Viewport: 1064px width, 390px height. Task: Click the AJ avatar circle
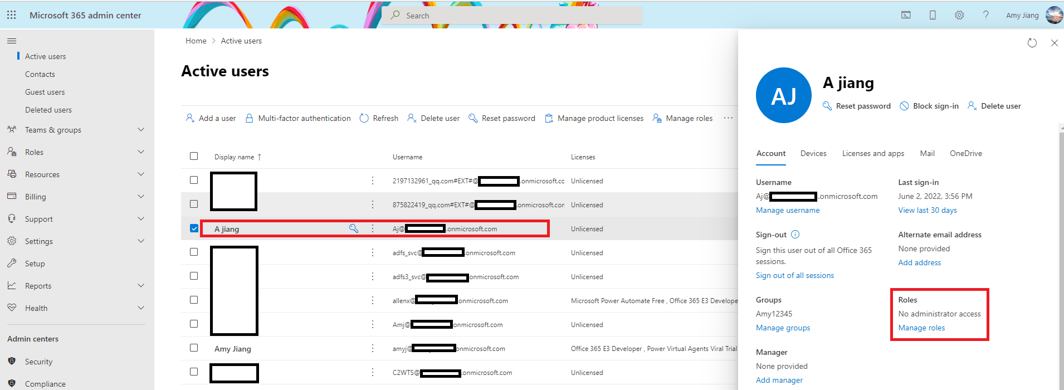(784, 95)
